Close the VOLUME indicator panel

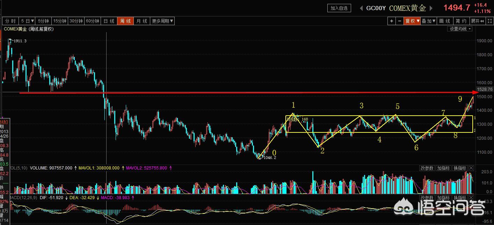pyautogui.click(x=471, y=168)
